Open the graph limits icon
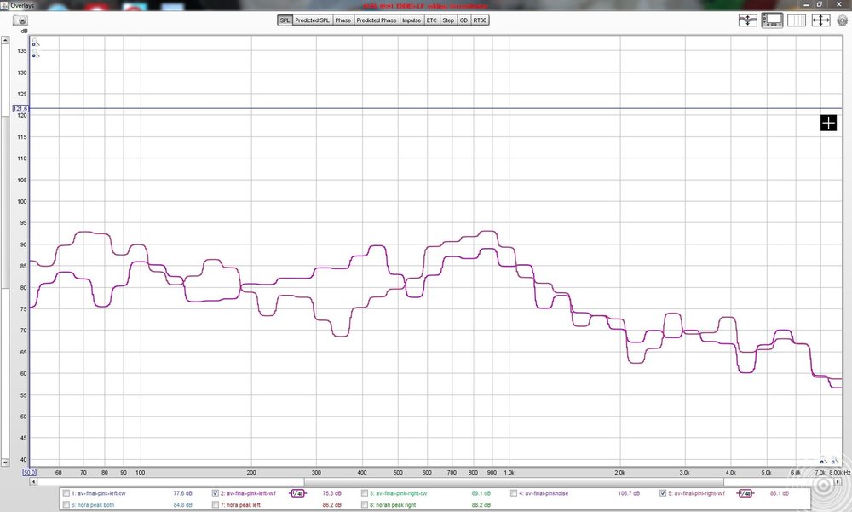852x512 pixels. point(820,20)
